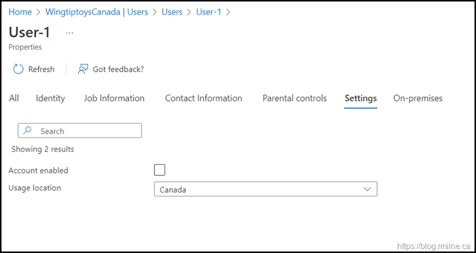The width and height of the screenshot is (476, 253).
Task: Open WingtiptoysCanada | Users breadcrumb
Action: click(x=97, y=12)
